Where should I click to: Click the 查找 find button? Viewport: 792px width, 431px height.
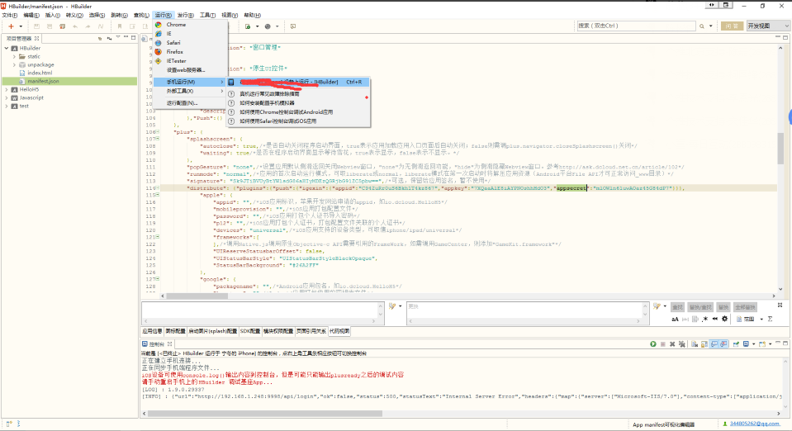pos(677,307)
